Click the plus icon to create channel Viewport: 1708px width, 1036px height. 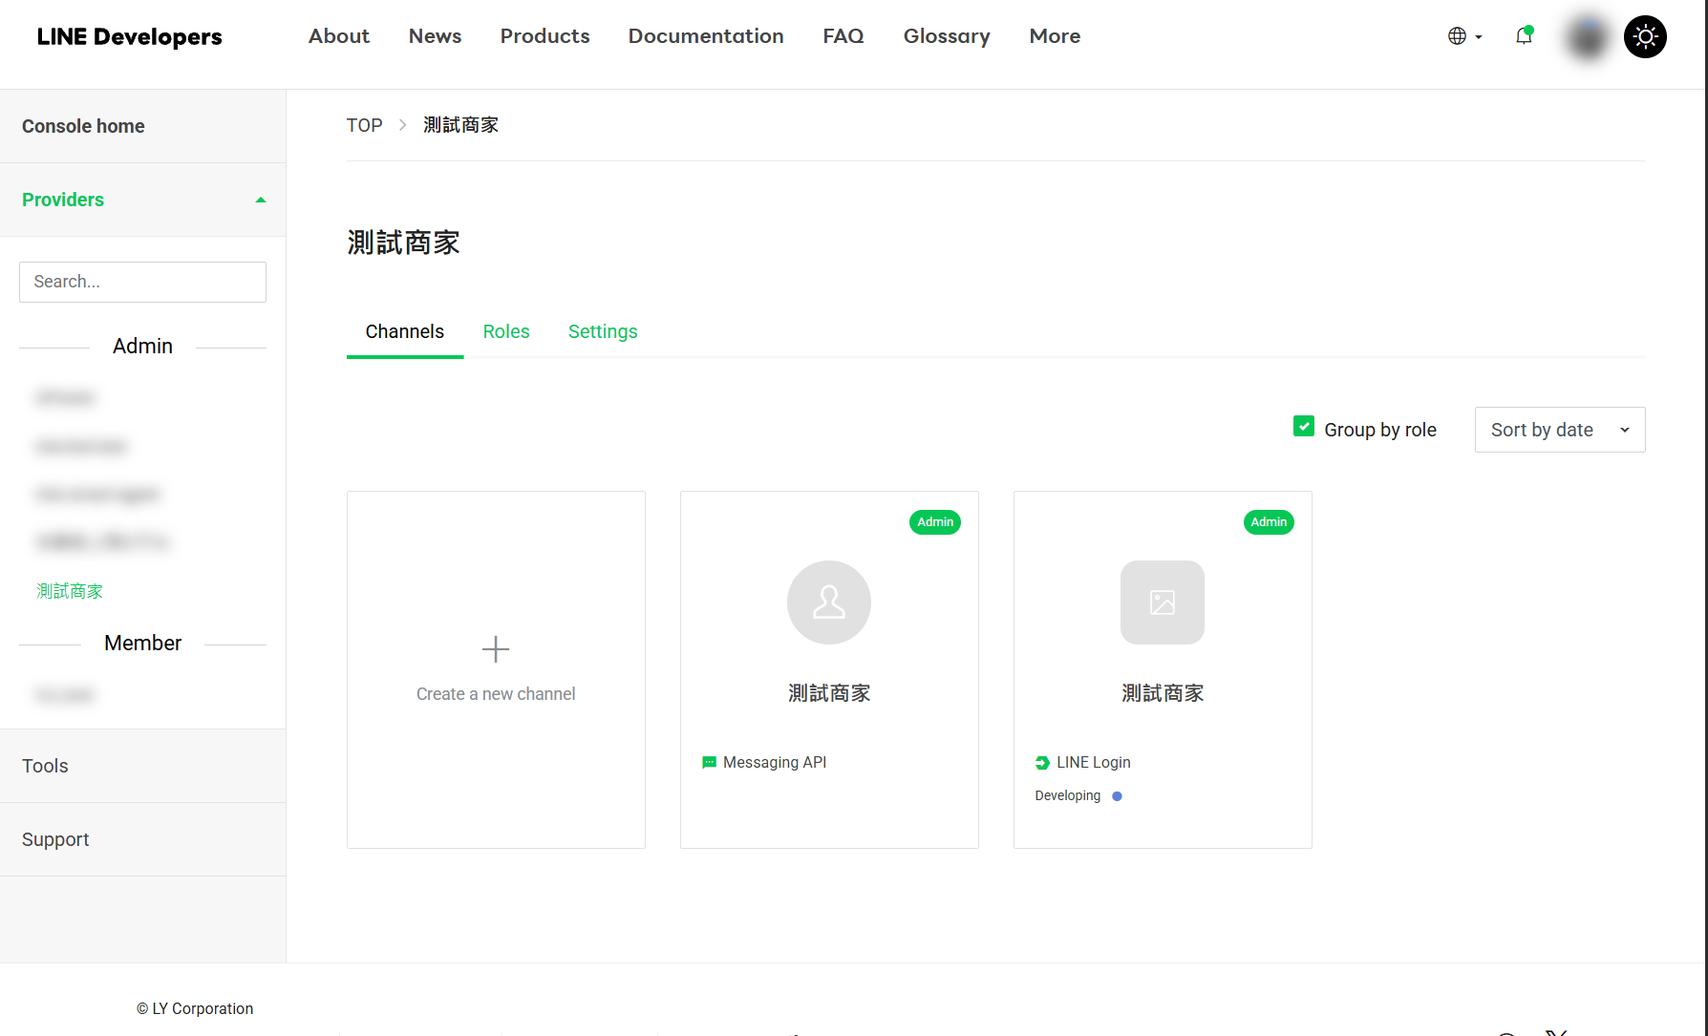[x=496, y=649]
